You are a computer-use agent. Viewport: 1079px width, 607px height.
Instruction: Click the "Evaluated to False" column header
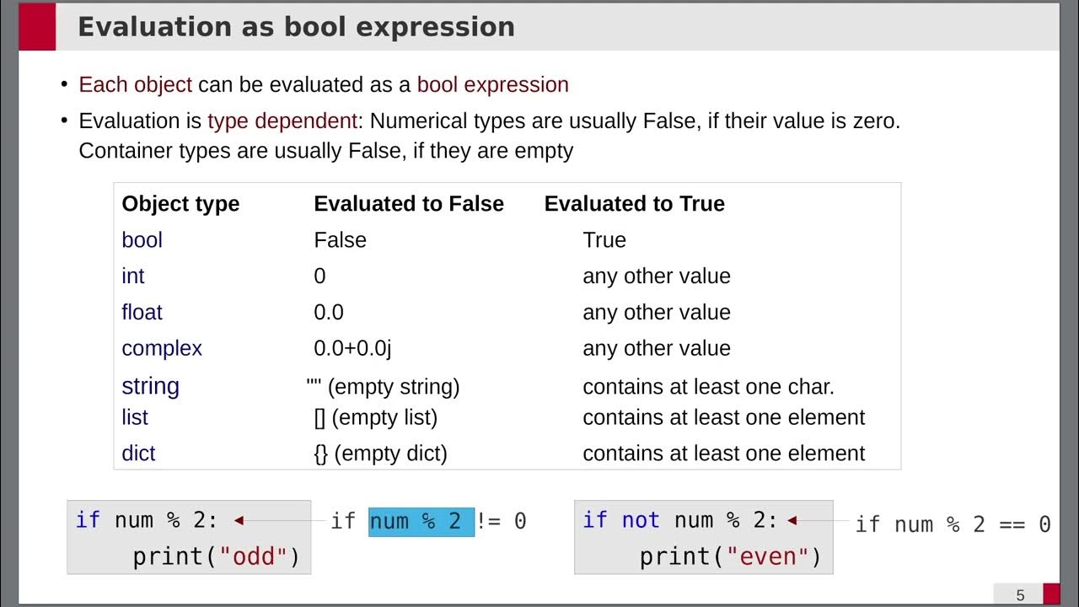(x=409, y=204)
